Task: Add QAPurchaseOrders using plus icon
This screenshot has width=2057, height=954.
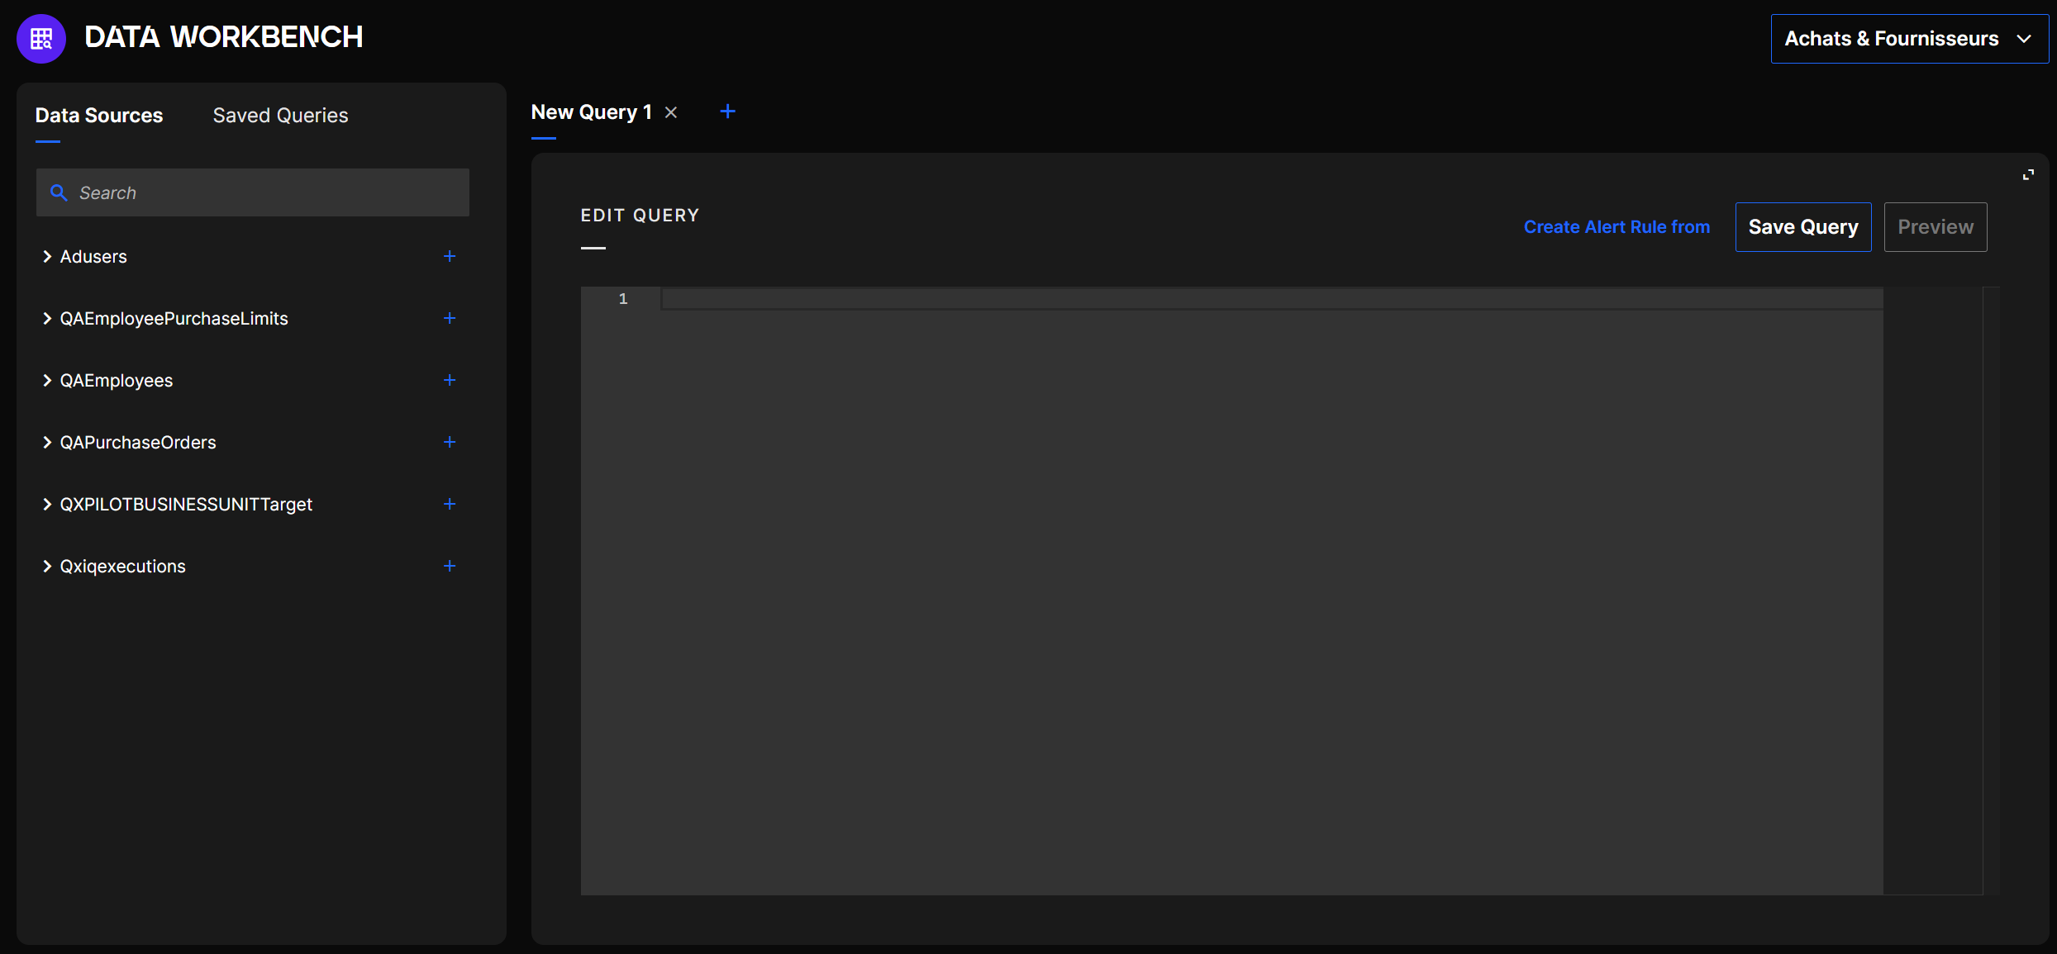Action: (450, 442)
